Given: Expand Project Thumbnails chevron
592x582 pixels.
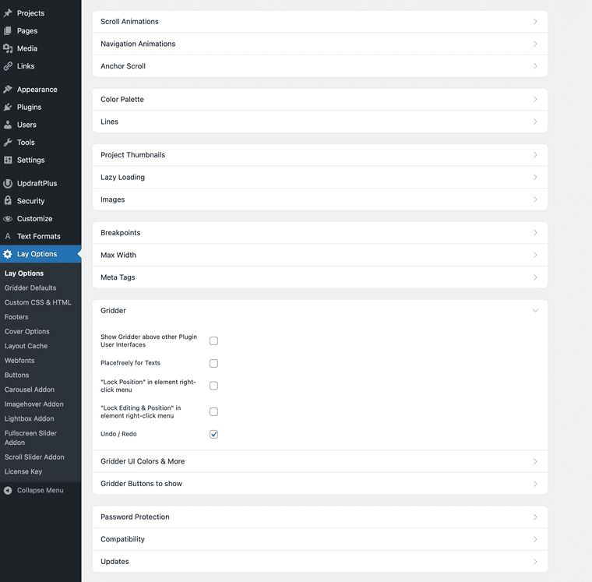Looking at the screenshot, I should coord(535,155).
